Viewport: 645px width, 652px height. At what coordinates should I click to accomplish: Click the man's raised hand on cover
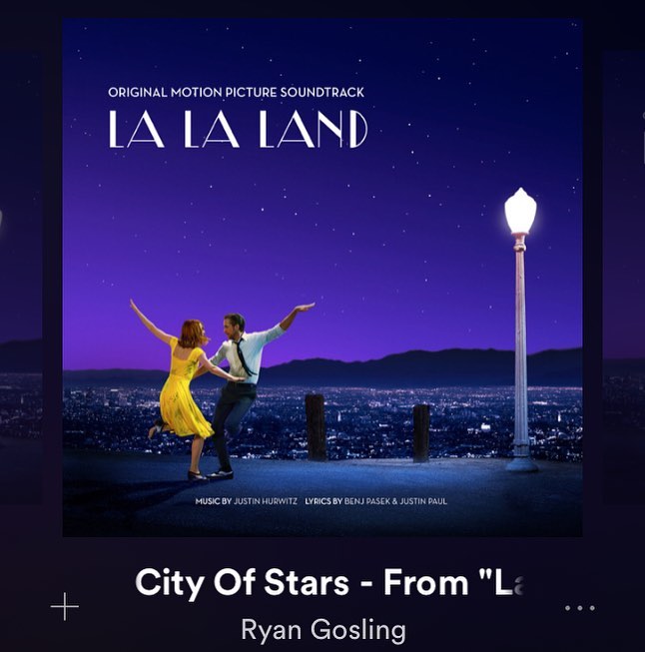tap(305, 309)
